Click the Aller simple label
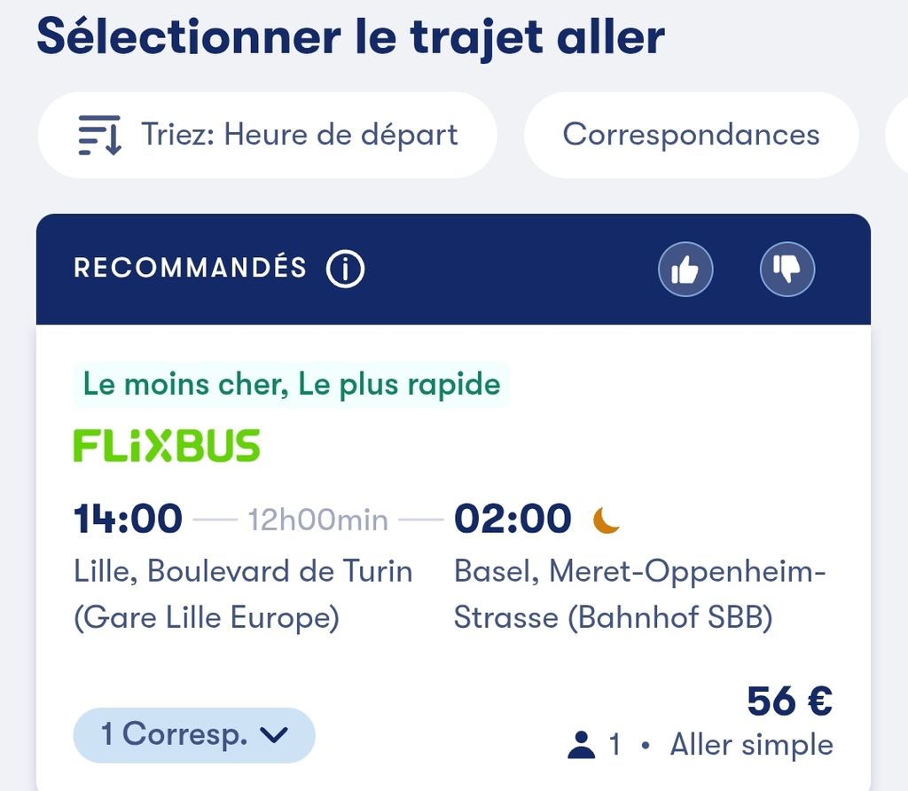 [x=751, y=745]
